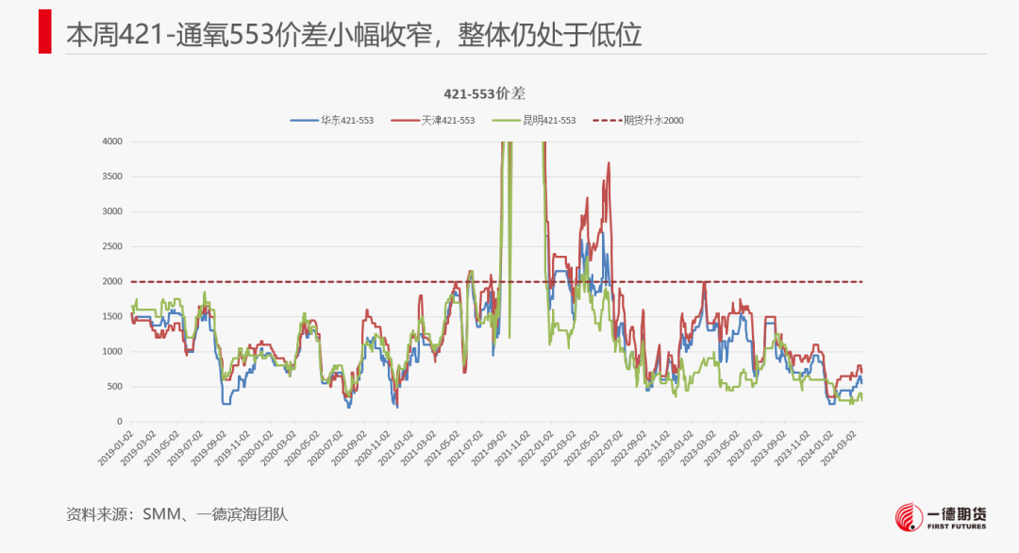Screen dimensions: 1019x553
Task: Click the 3500 y-axis label
Action: coord(112,176)
